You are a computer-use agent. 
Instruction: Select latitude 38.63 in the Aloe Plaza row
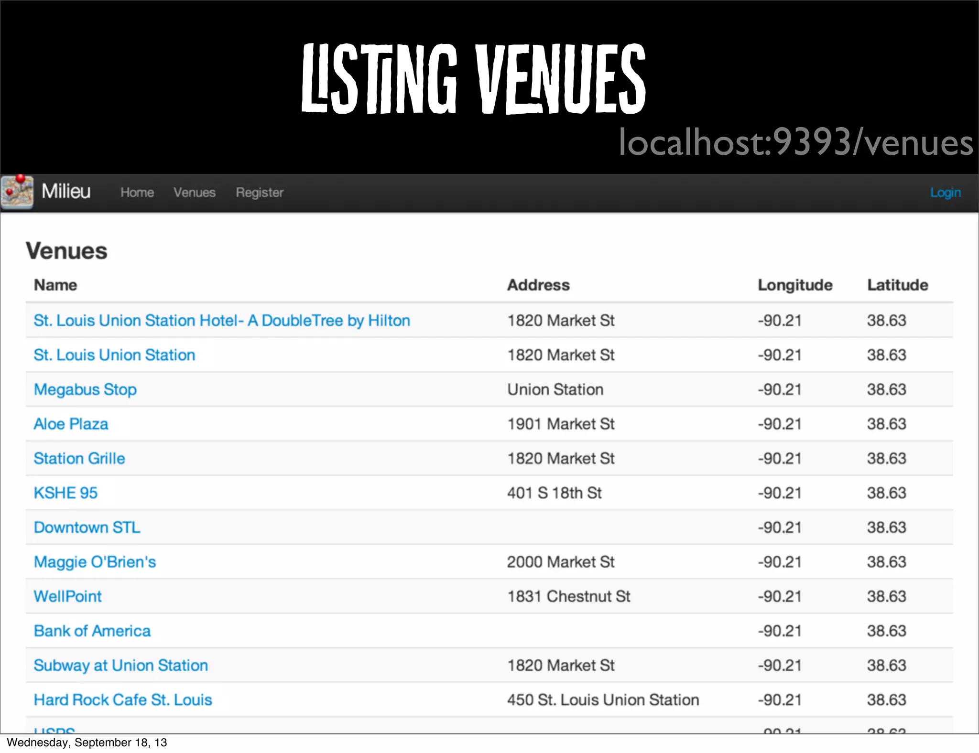coord(887,424)
